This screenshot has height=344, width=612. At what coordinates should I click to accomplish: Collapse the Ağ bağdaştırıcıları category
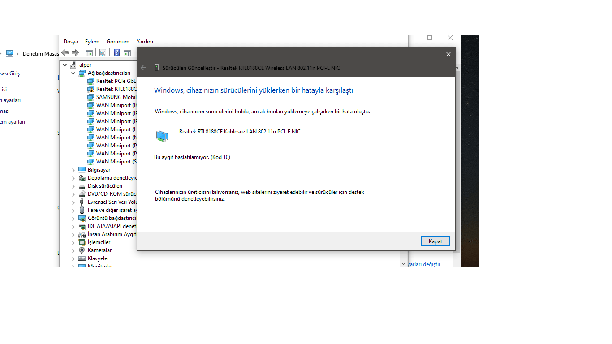click(x=73, y=73)
